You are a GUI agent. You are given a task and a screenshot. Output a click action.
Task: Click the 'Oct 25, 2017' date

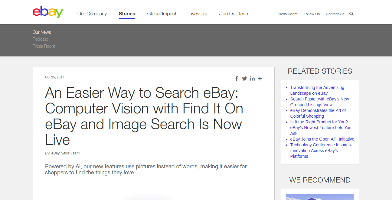click(54, 77)
